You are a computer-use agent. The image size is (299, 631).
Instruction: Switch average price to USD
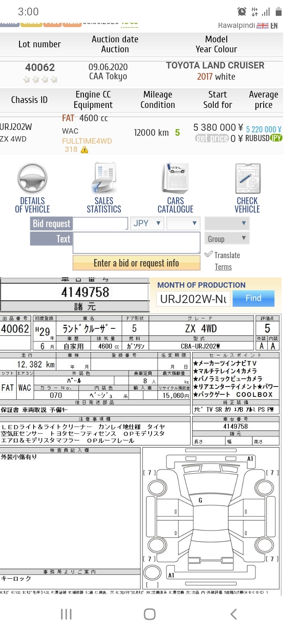click(263, 138)
